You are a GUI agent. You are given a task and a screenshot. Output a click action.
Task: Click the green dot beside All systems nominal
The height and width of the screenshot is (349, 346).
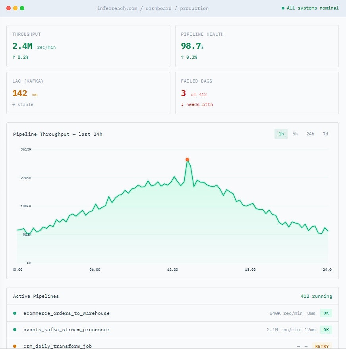[x=283, y=8]
